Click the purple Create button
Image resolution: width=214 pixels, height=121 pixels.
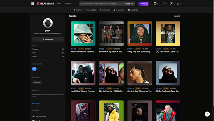click(x=143, y=3)
